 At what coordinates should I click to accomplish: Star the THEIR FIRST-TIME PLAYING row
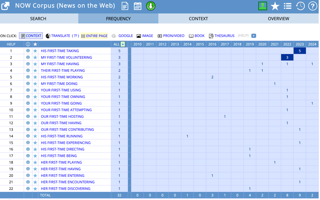[x=35, y=71]
